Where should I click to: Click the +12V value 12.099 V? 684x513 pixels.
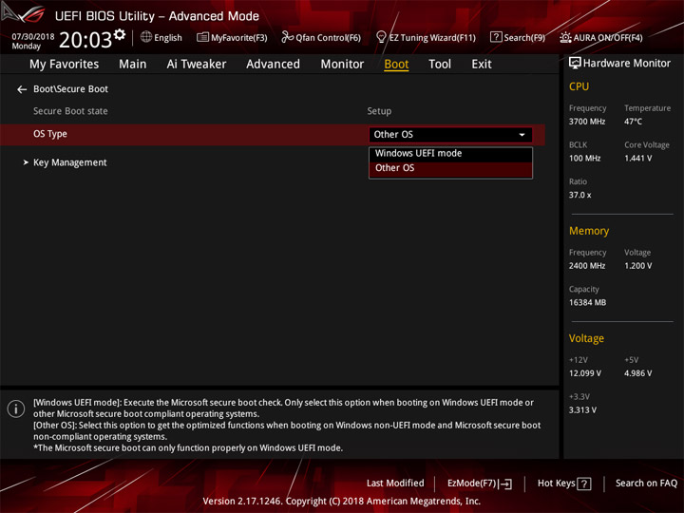(x=585, y=373)
